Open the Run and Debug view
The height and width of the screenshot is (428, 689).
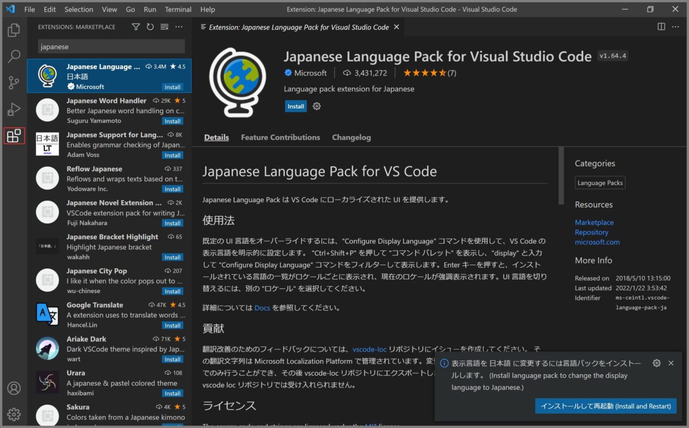[14, 109]
